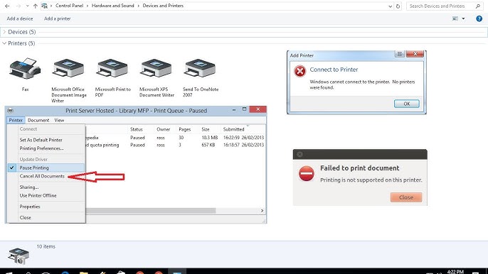Go back with the Back arrow
This screenshot has height=274, width=488.
click(7, 6)
